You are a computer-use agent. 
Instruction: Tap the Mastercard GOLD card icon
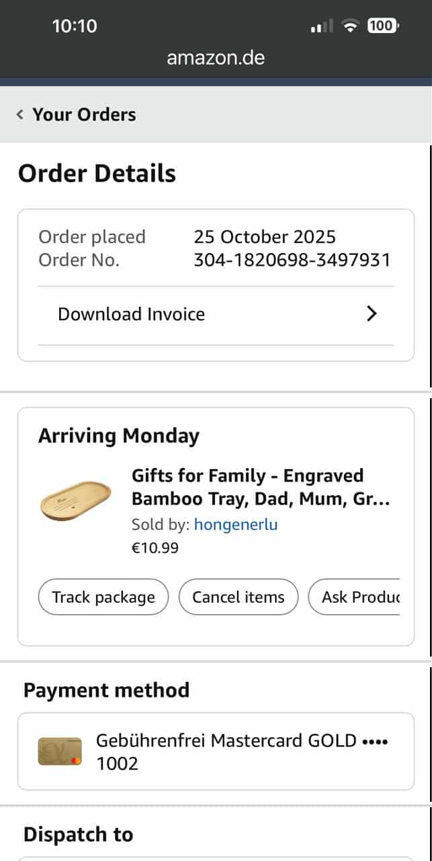pos(60,751)
